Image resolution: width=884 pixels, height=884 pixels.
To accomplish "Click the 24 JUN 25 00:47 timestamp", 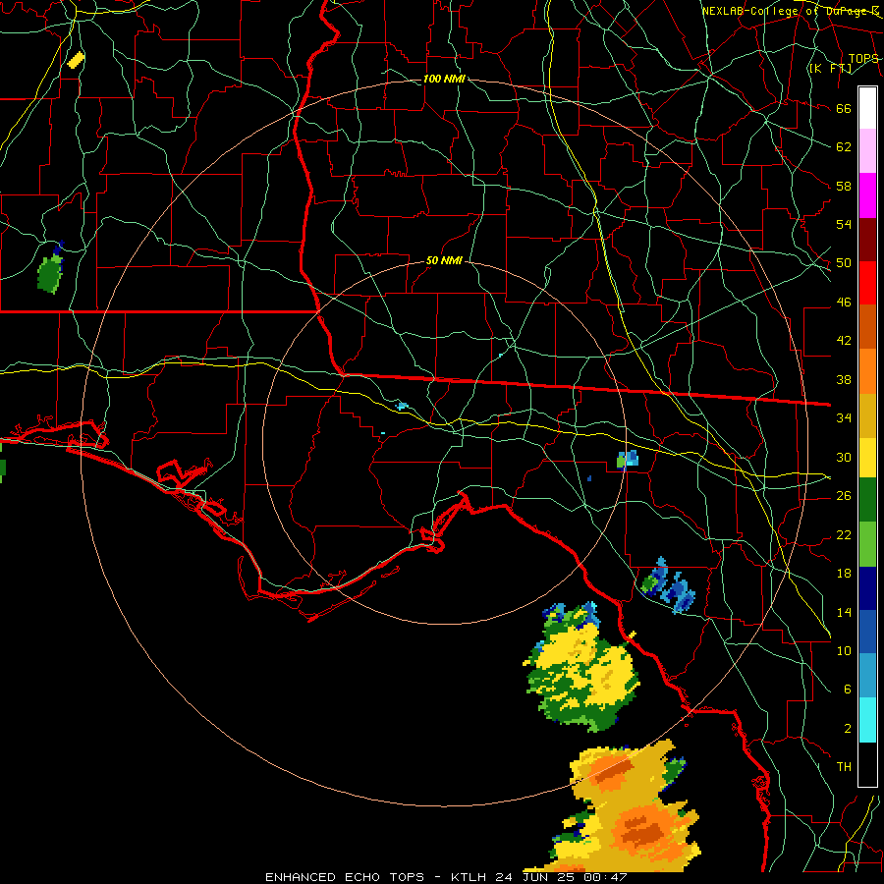I will (561, 877).
